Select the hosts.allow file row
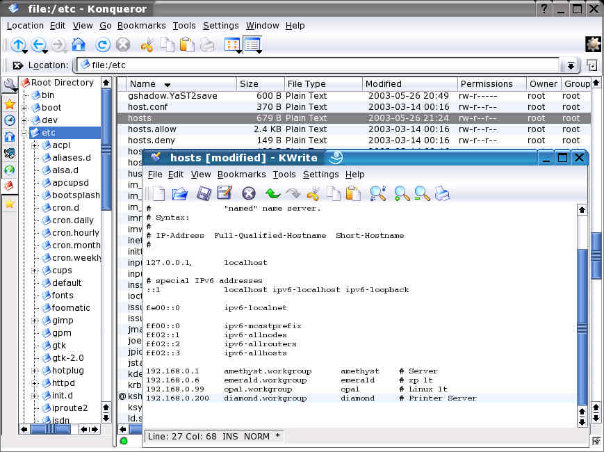 (x=354, y=129)
